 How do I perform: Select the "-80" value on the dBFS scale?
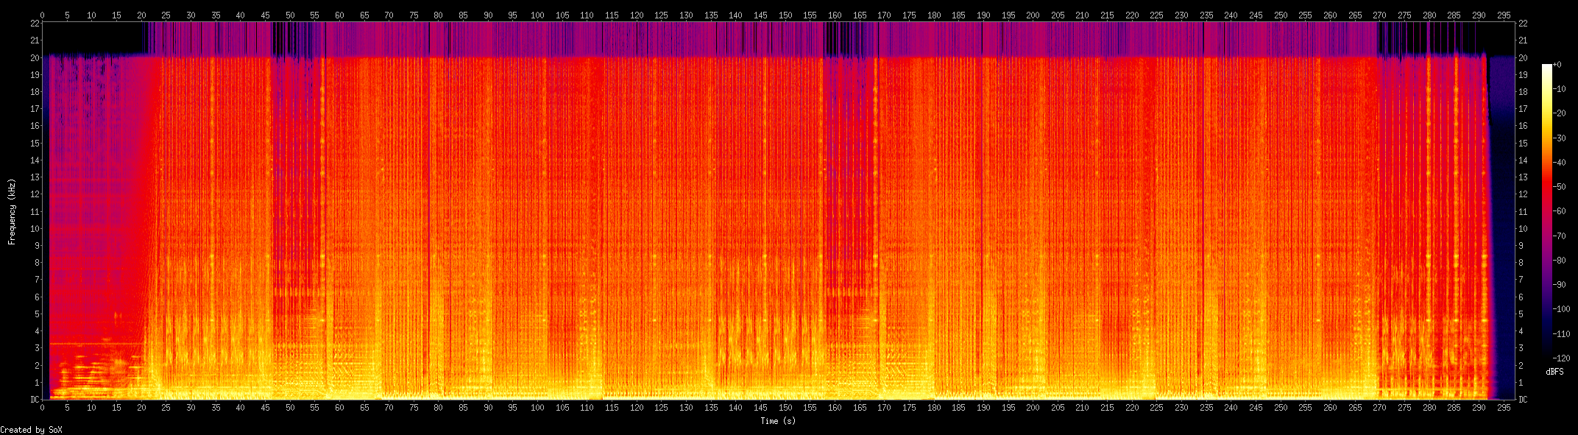[x=1559, y=261]
